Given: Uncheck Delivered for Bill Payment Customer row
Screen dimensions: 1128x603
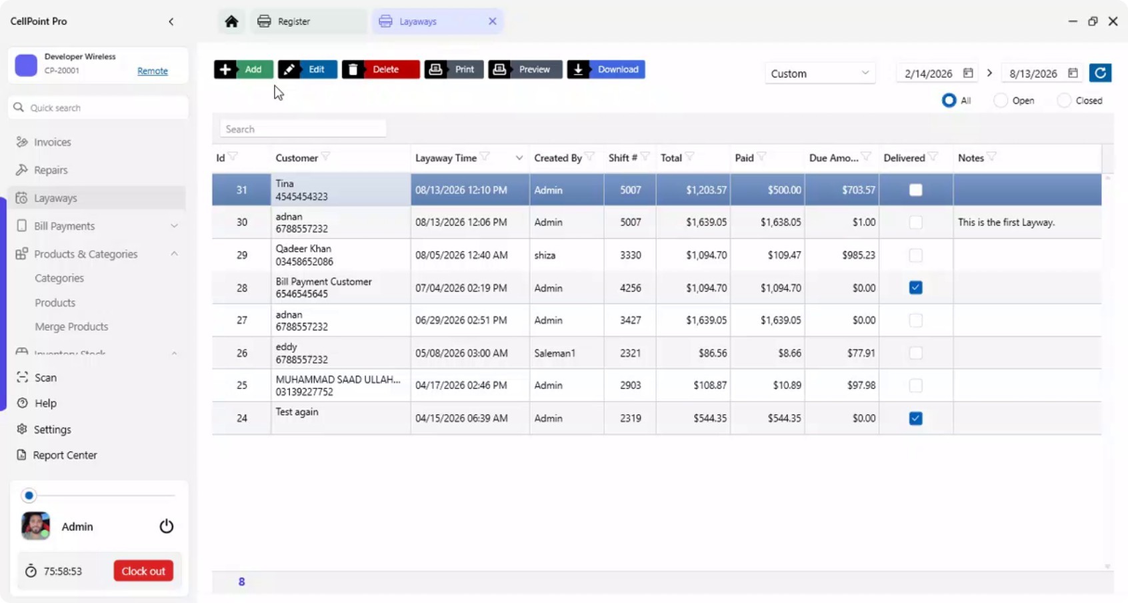Looking at the screenshot, I should pyautogui.click(x=915, y=287).
